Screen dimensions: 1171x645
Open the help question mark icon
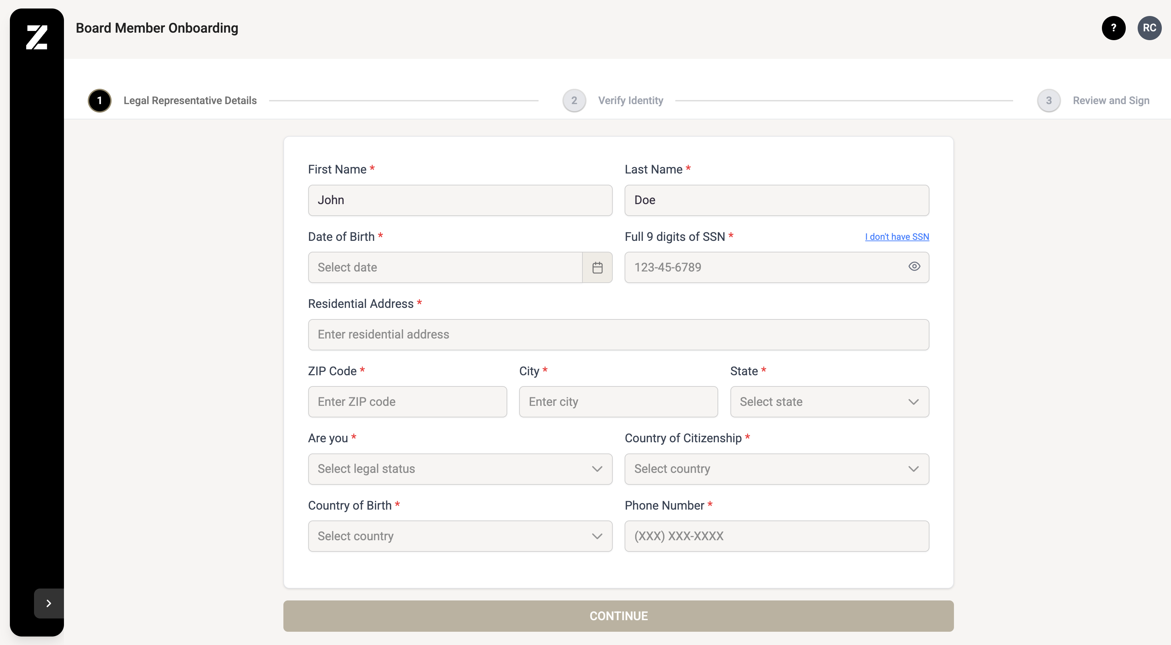click(x=1113, y=28)
